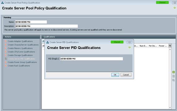Screen dimensions: 177x111
Task: Click the scroll down arrow of Qualifications table
Action: tap(170, 108)
